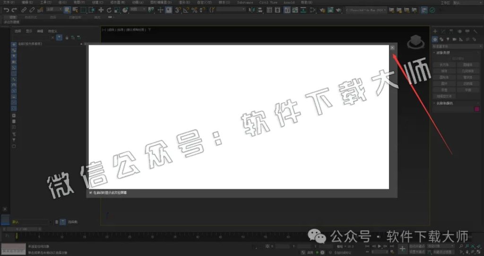
Task: Toggle the Spinner Snap button
Action: pyautogui.click(x=202, y=10)
